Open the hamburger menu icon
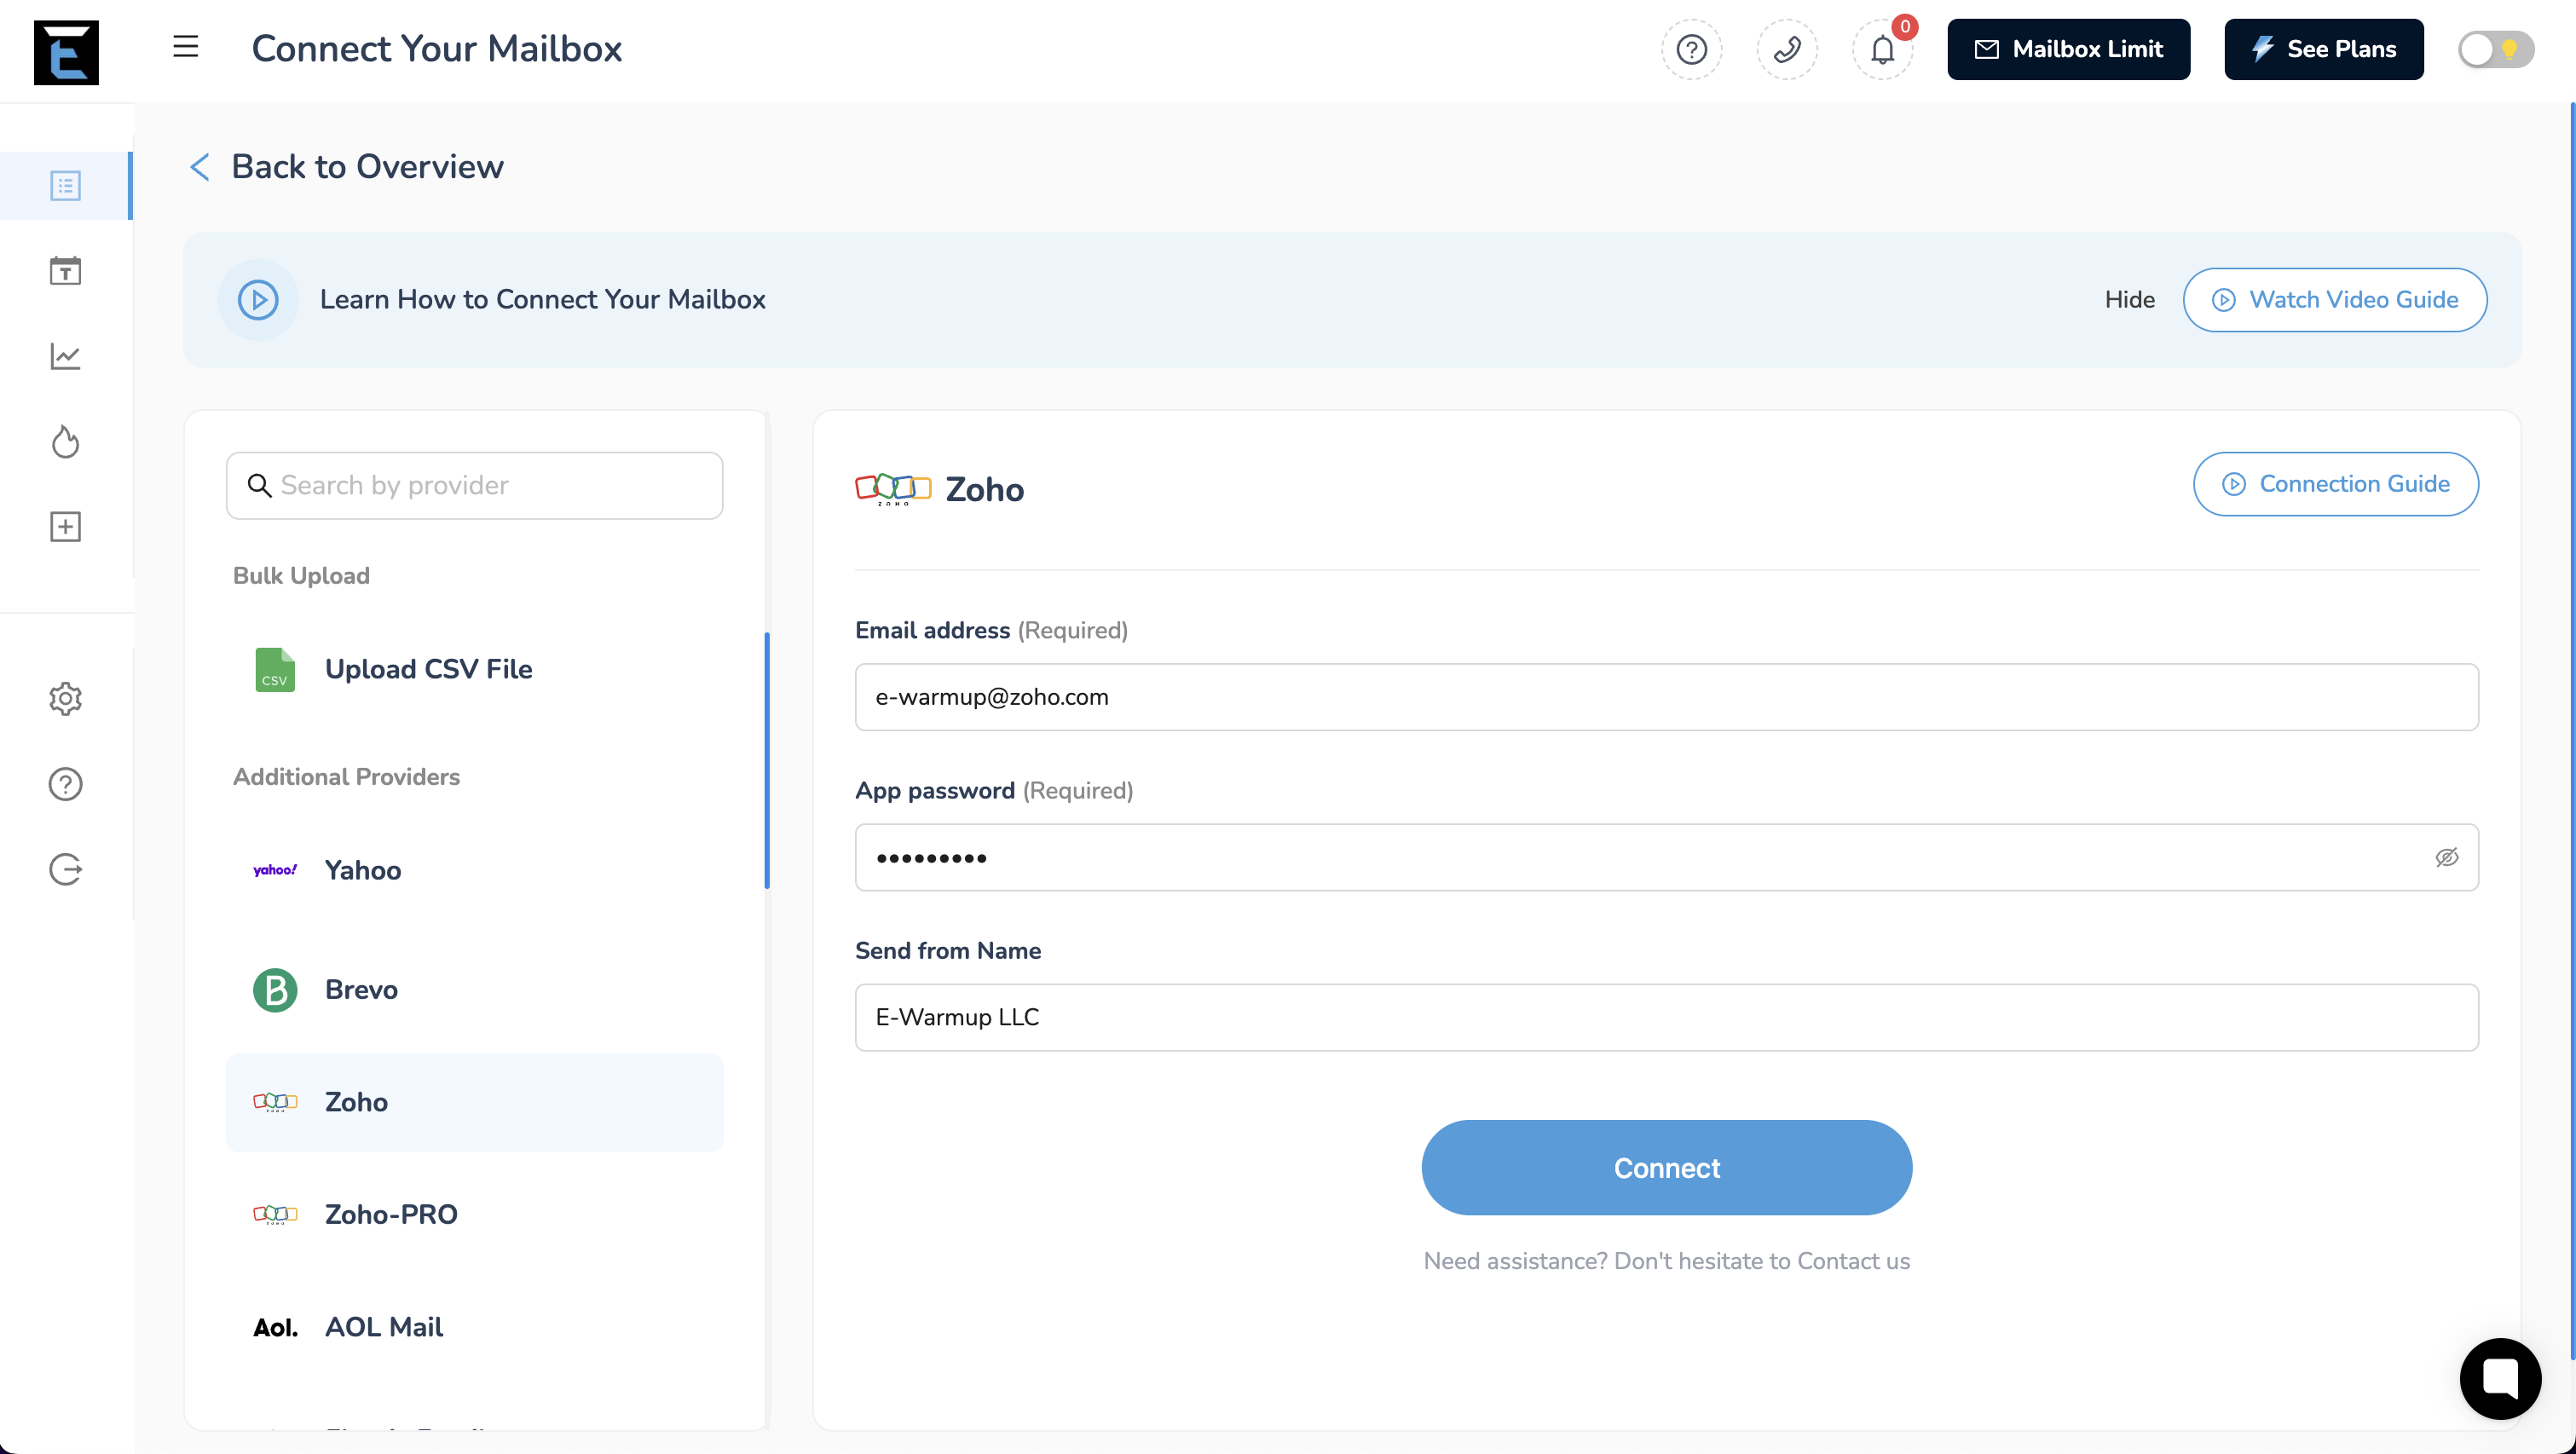Image resolution: width=2576 pixels, height=1454 pixels. (x=185, y=47)
